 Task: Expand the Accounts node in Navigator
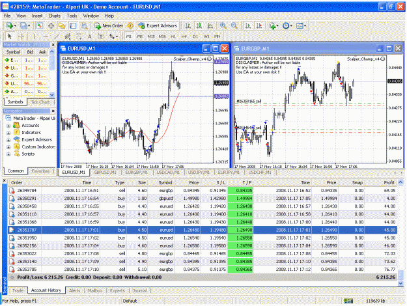pos(8,126)
